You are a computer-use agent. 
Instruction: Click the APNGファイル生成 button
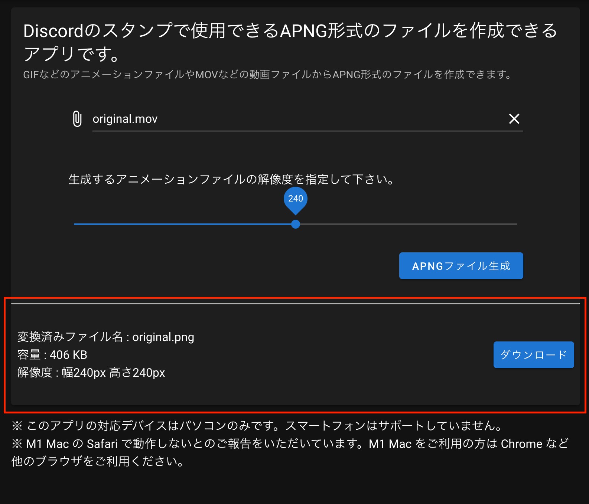pos(461,266)
